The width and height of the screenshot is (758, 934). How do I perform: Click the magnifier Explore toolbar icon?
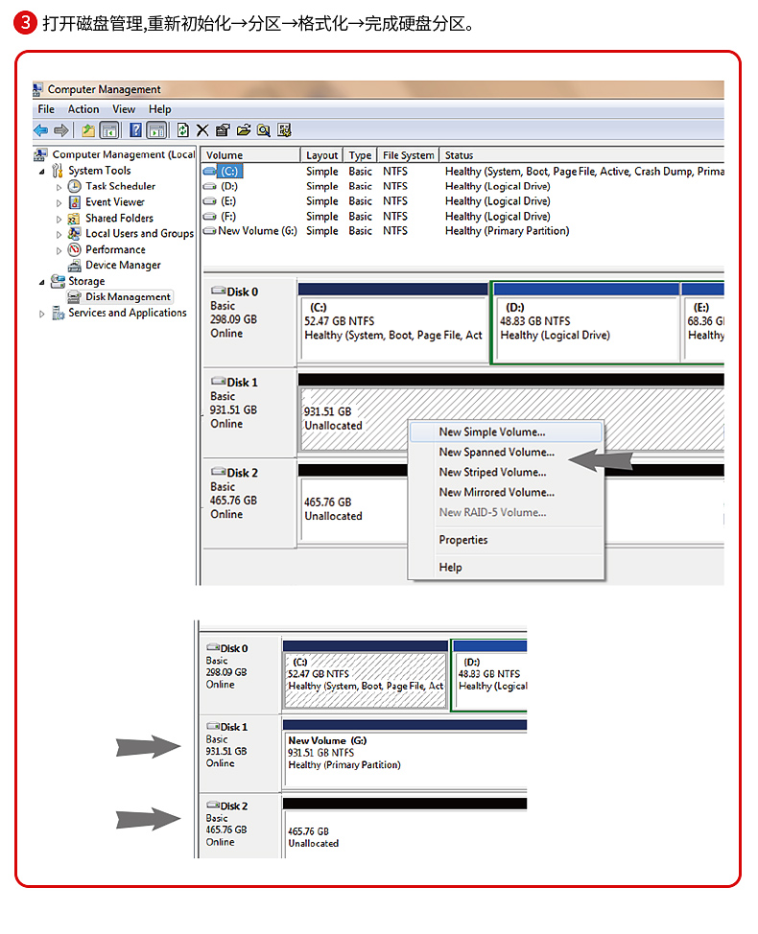(264, 130)
